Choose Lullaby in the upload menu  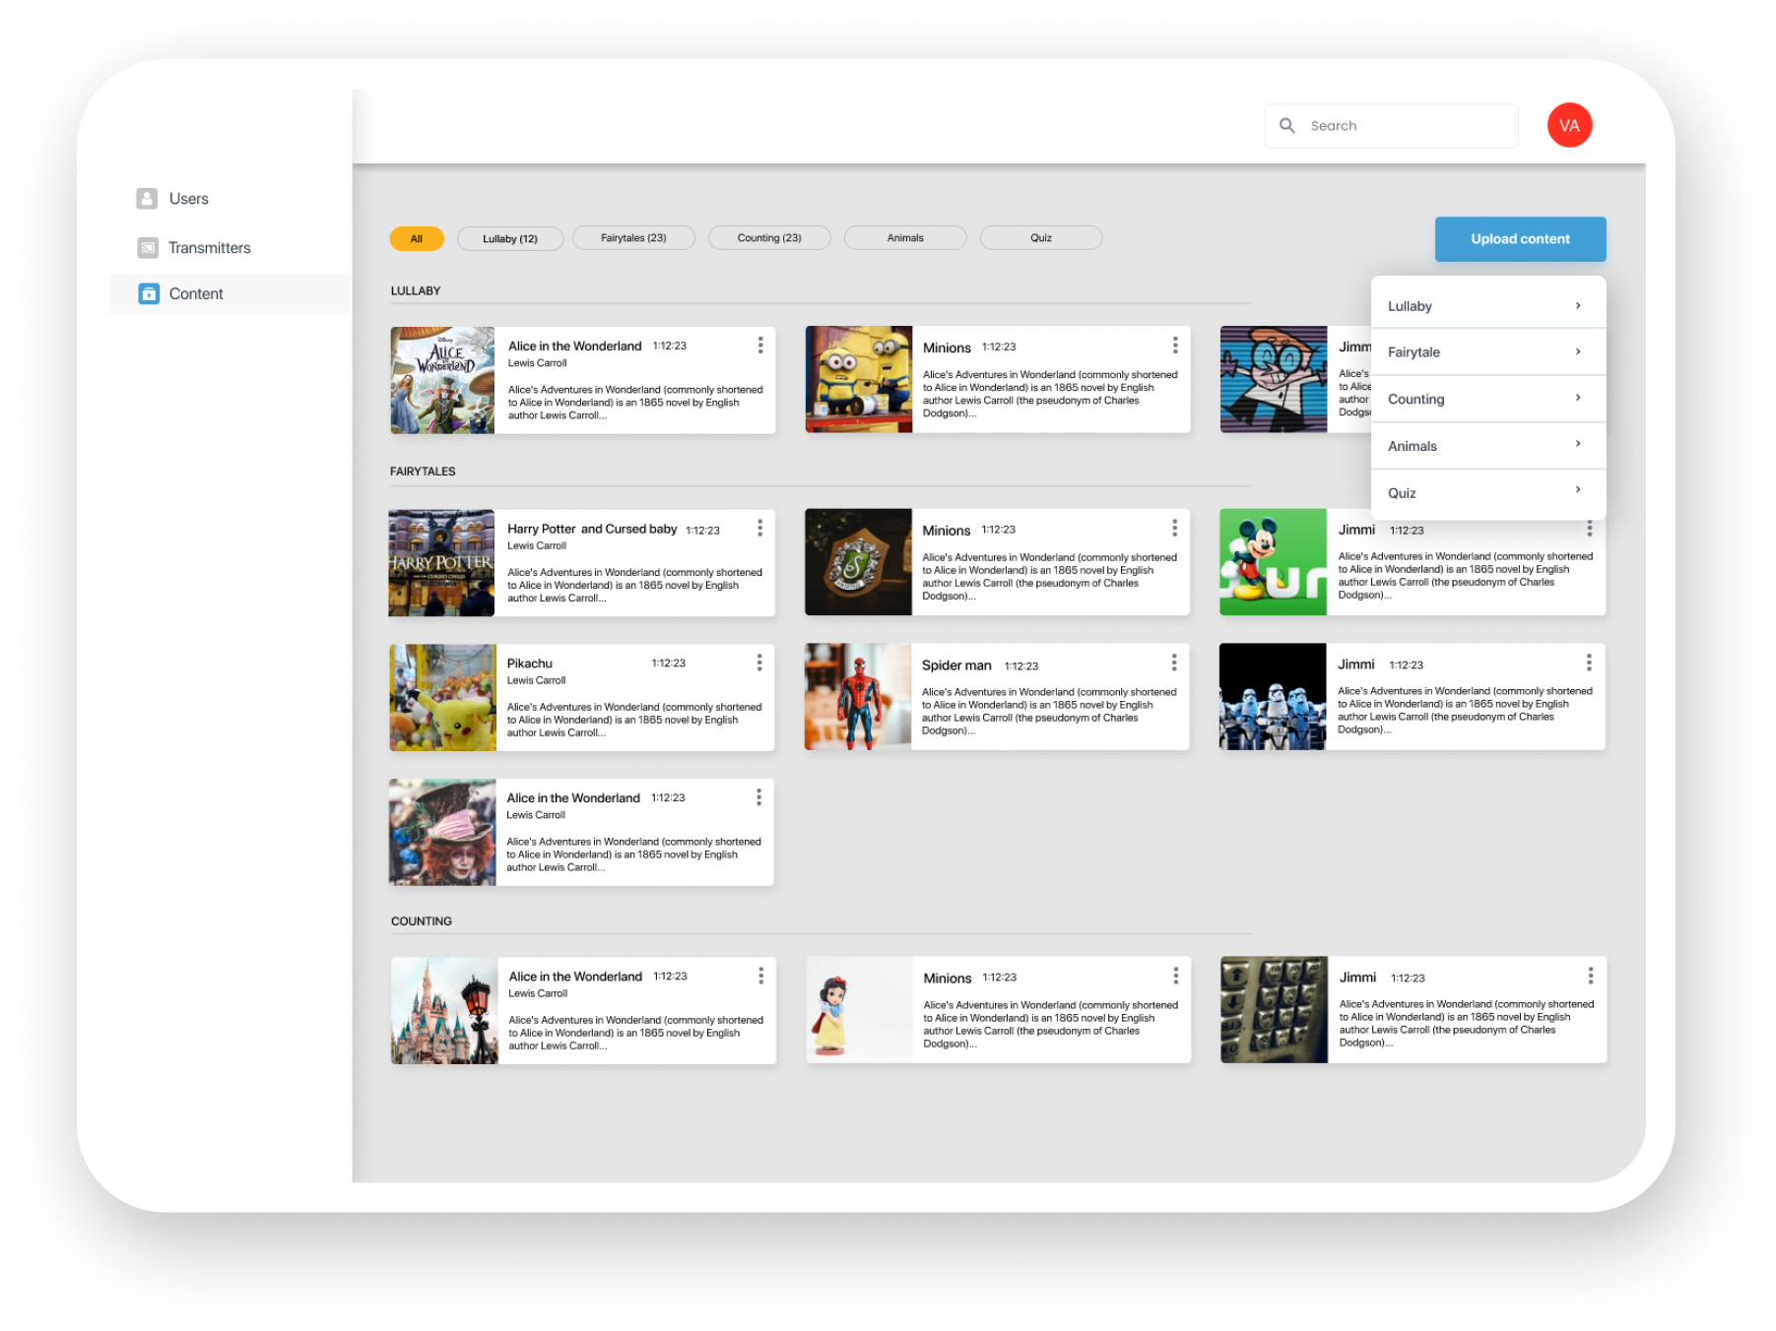pyautogui.click(x=1488, y=305)
